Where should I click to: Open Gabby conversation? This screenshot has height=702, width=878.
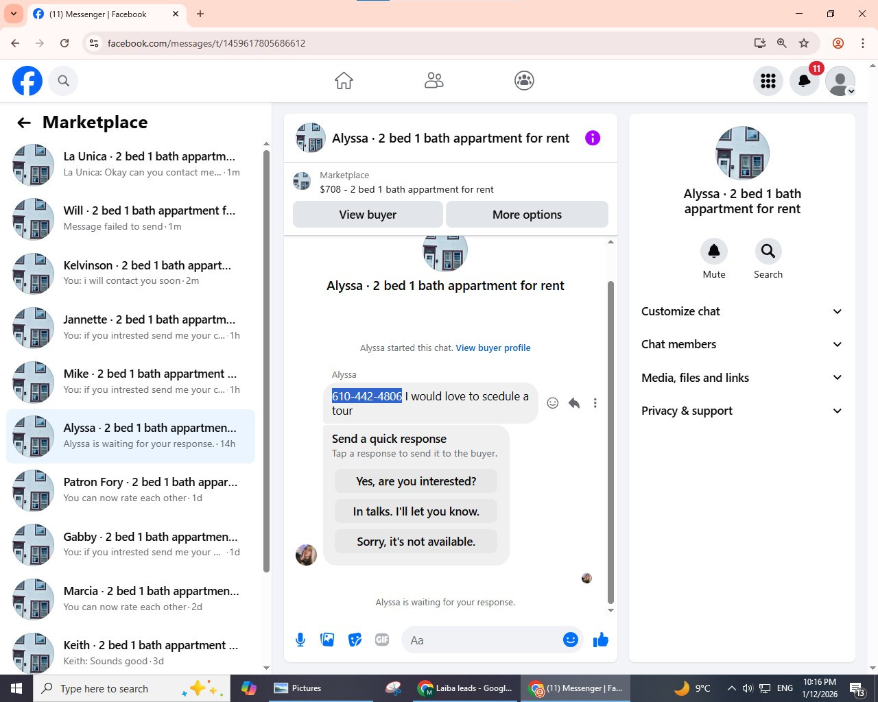coord(130,544)
